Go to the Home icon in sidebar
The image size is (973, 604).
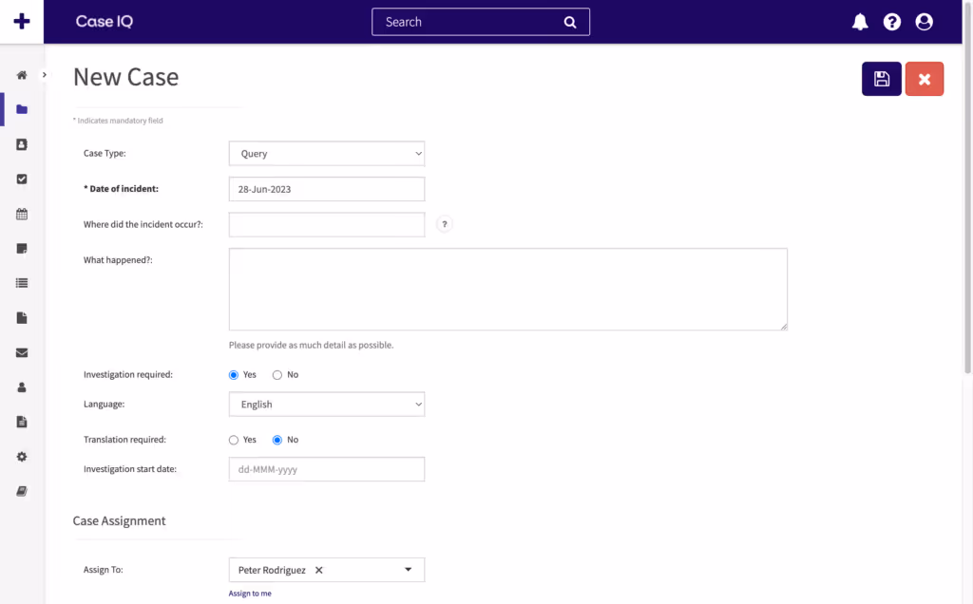click(20, 74)
